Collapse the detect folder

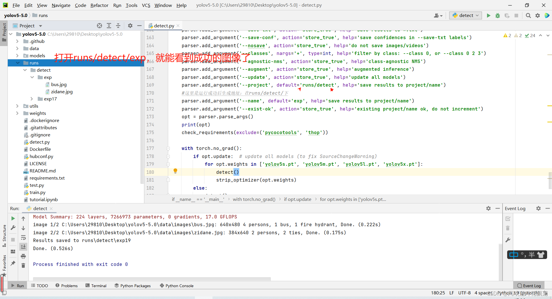pyautogui.click(x=25, y=70)
